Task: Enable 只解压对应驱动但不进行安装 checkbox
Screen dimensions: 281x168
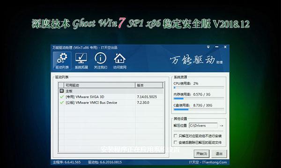Action: click(x=176, y=136)
